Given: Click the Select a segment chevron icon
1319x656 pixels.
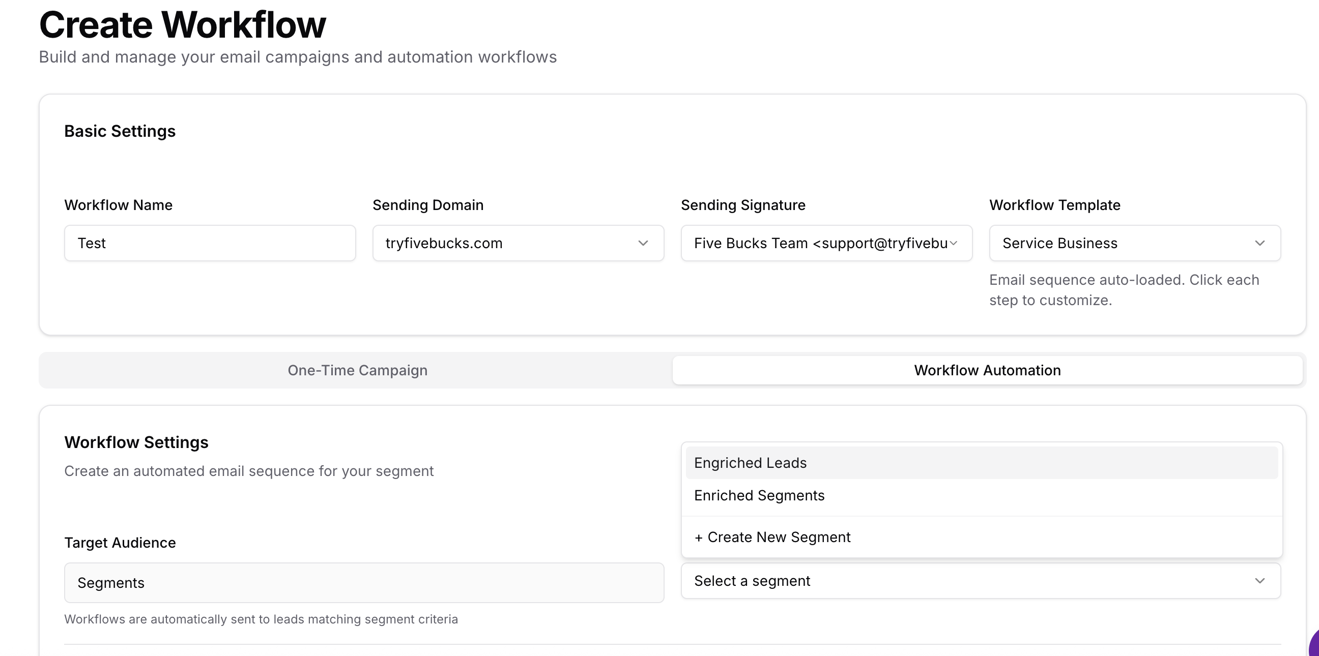Looking at the screenshot, I should [x=1260, y=581].
